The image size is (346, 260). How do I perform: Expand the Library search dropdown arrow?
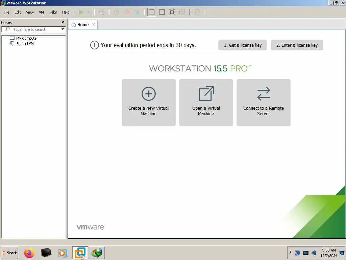tap(63, 29)
